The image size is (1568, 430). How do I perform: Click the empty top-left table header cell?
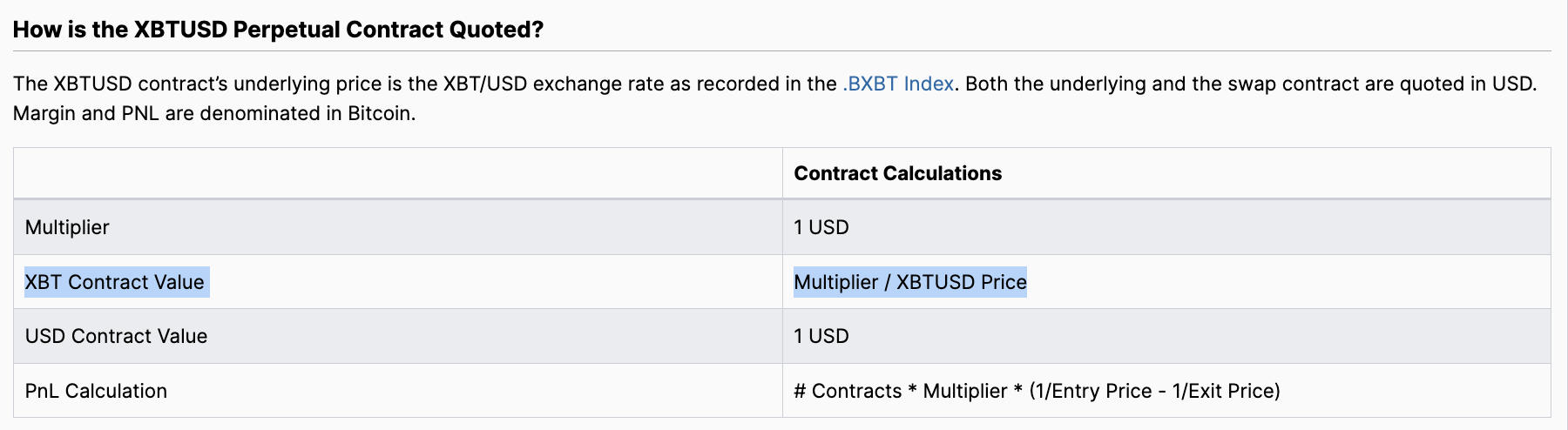398,173
